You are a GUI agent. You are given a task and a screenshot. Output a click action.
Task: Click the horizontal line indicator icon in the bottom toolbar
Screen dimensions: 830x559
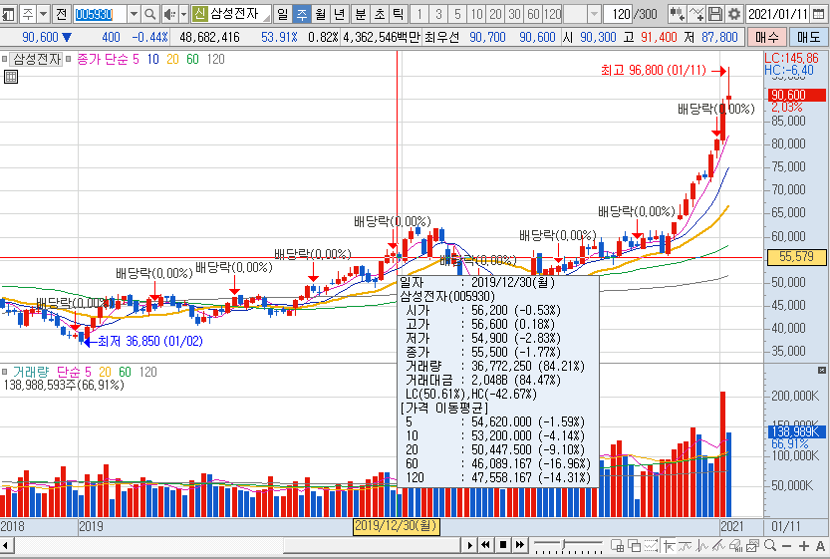(685, 545)
